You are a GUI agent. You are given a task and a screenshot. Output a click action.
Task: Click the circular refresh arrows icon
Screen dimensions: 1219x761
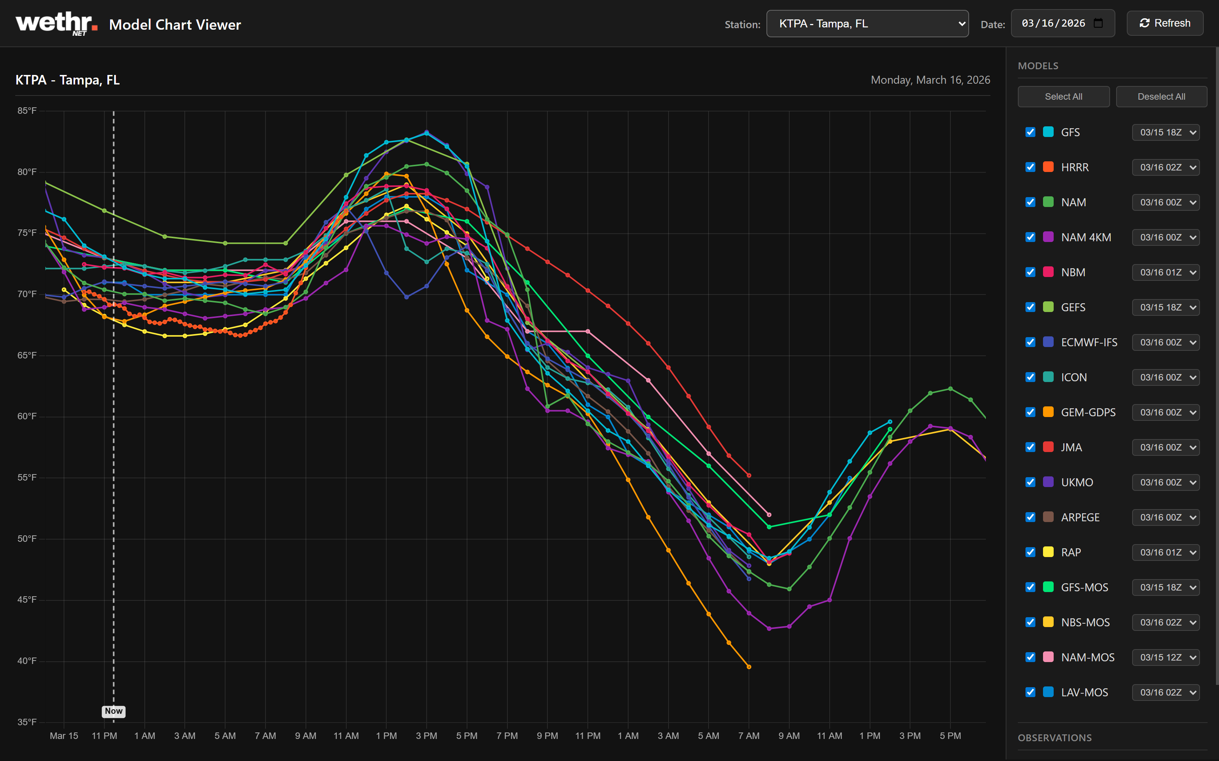pos(1144,23)
